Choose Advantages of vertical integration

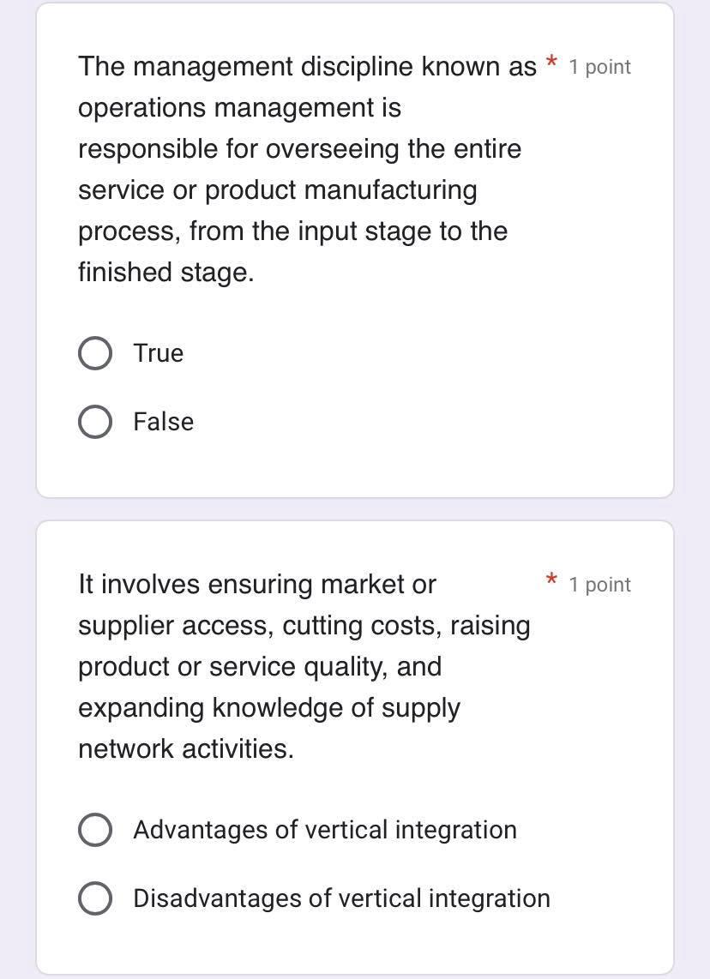[94, 829]
